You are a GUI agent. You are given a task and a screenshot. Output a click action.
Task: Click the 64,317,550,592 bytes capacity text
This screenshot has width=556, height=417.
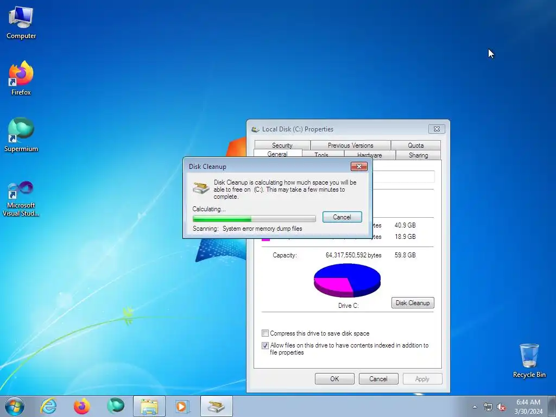353,255
